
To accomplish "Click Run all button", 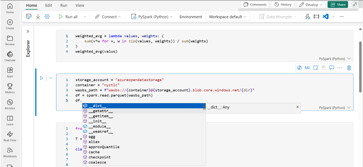I will pyautogui.click(x=68, y=17).
